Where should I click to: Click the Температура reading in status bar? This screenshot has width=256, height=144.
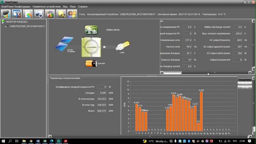[x=214, y=14]
